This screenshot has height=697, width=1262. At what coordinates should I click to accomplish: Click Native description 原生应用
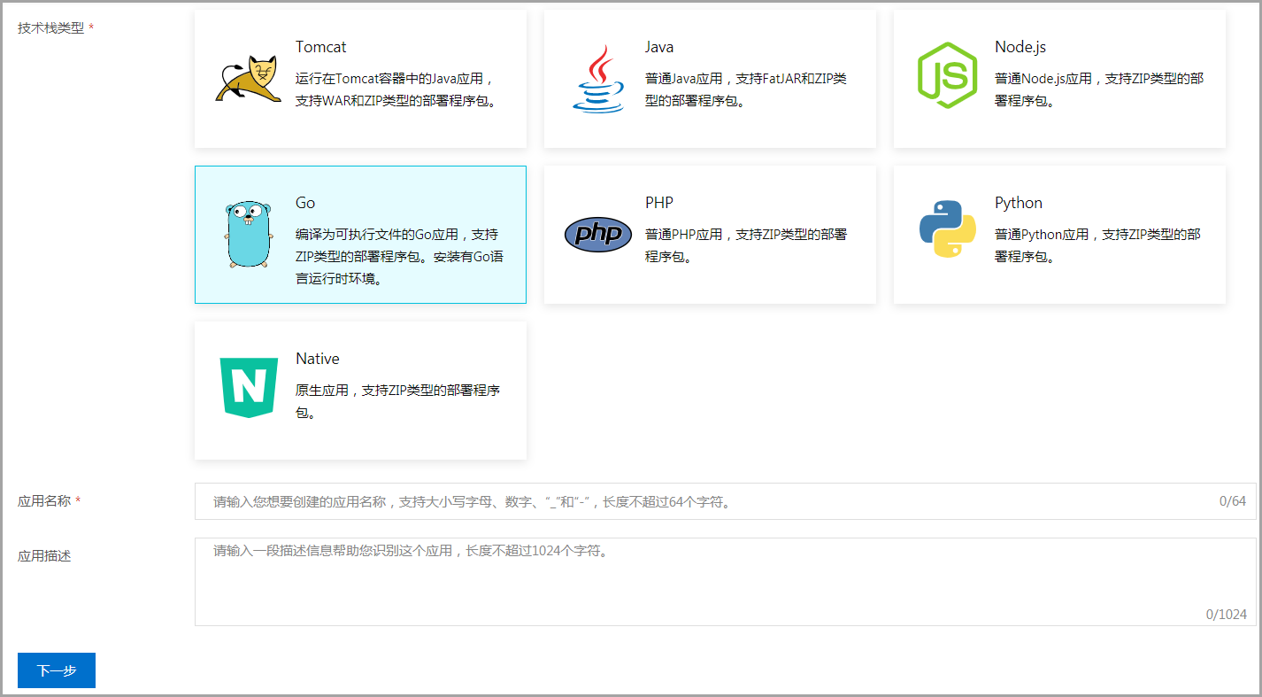tap(398, 401)
